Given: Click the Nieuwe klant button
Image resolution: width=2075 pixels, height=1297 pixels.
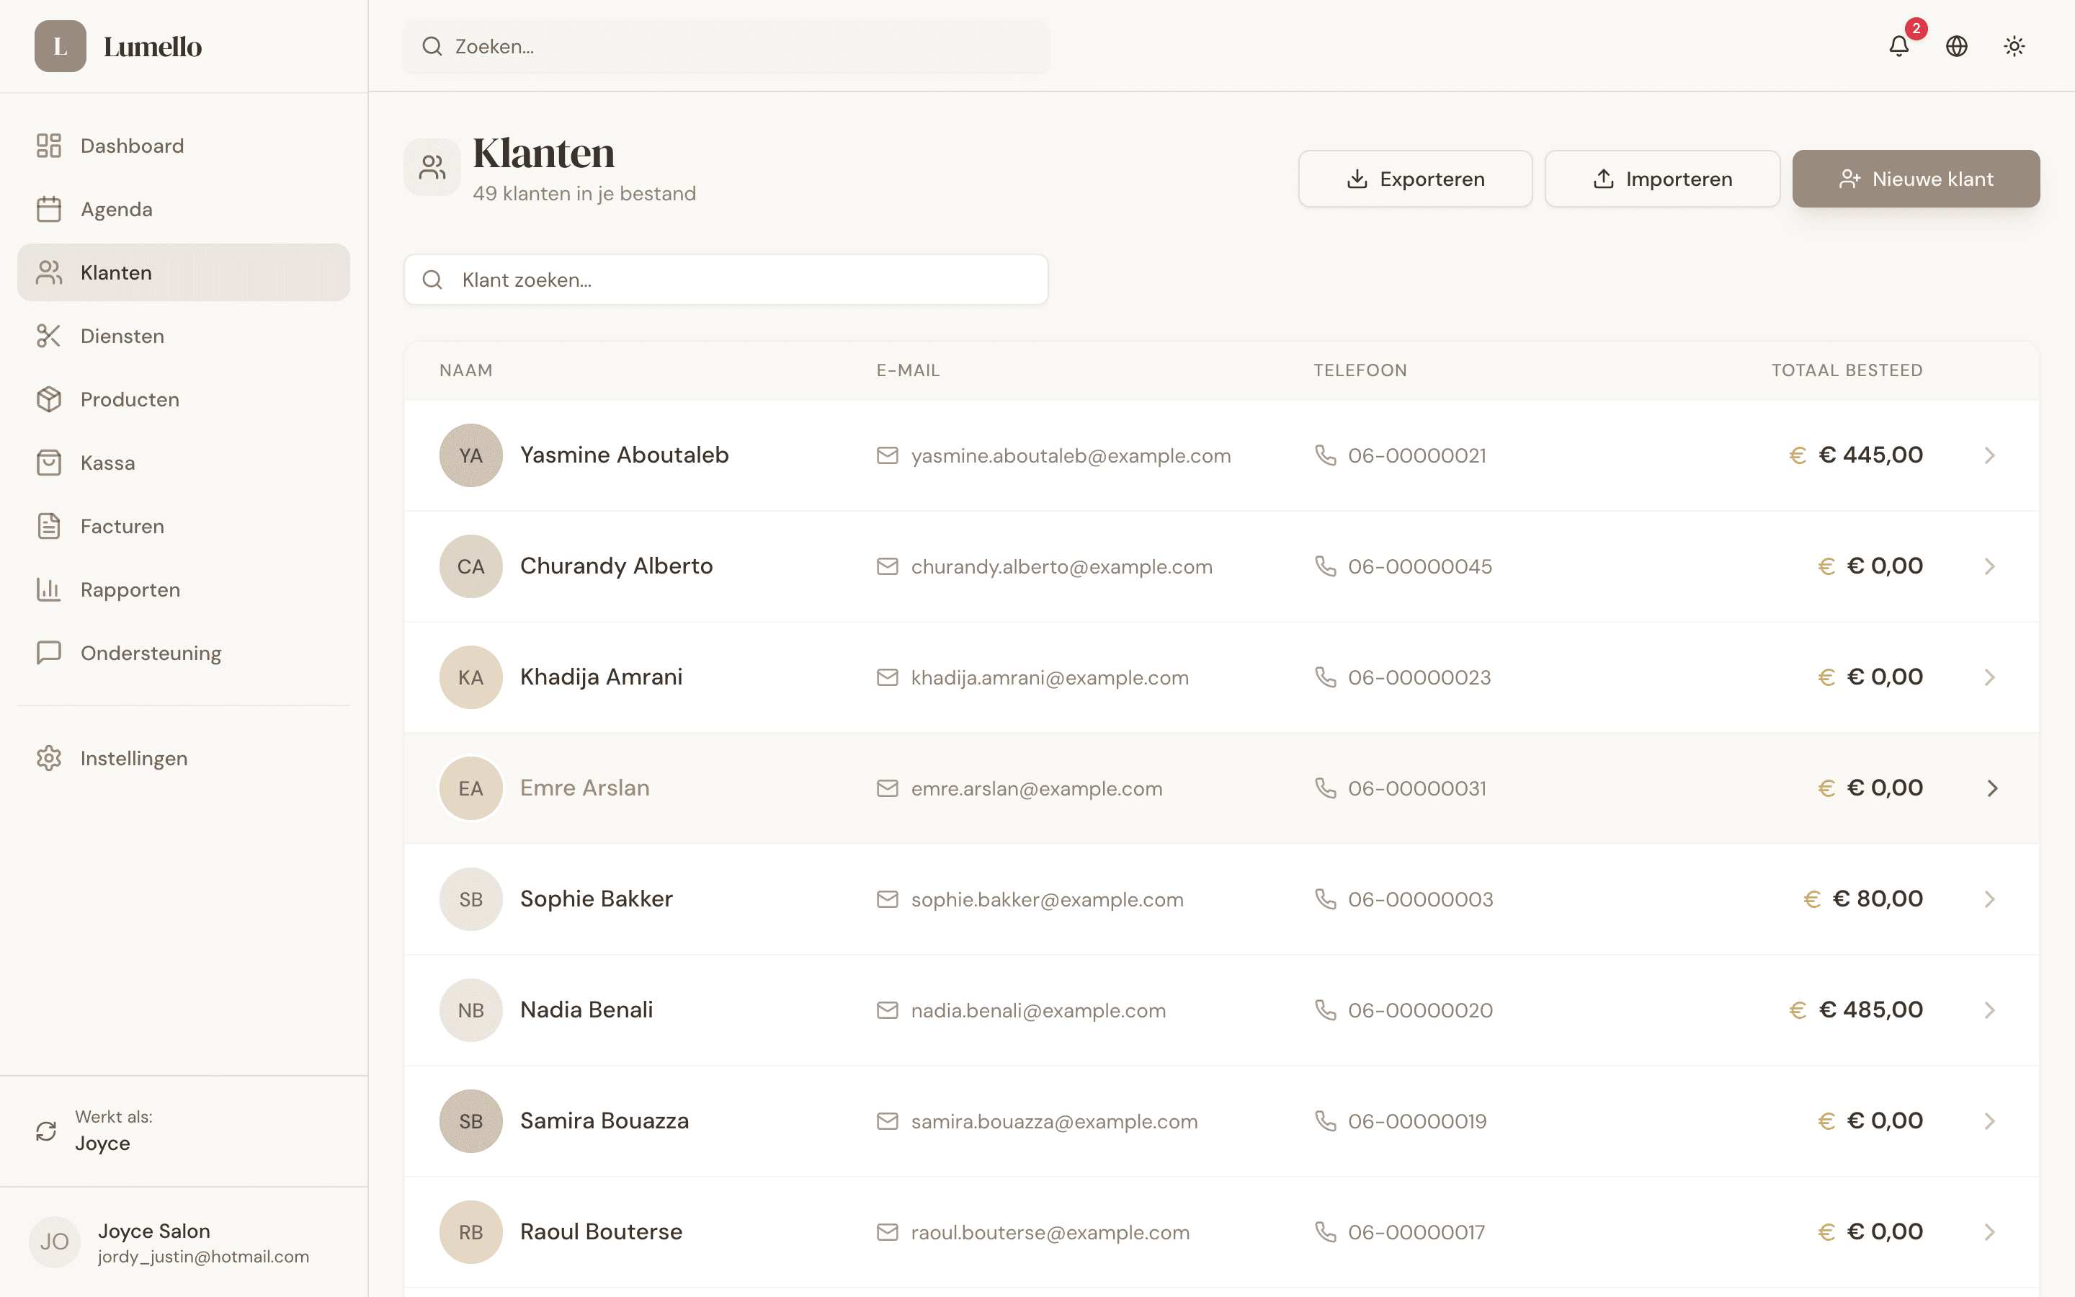Looking at the screenshot, I should 1916,179.
